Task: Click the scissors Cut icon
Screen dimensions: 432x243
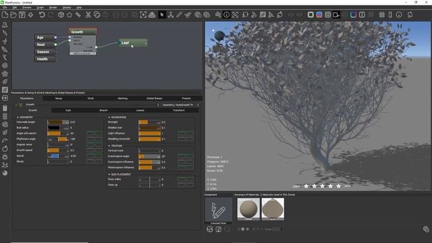Action: coord(88,15)
